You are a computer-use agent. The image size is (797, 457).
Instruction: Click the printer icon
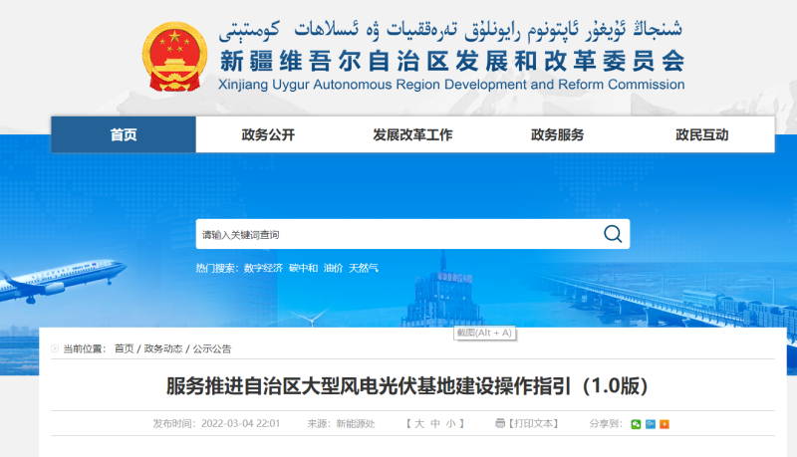coord(500,424)
